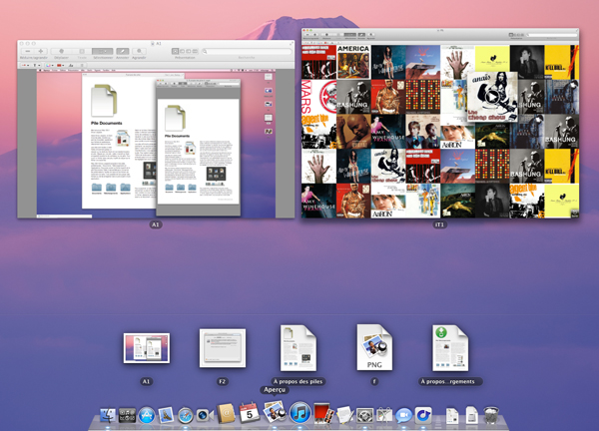Open Dashboard icon in the Dock

coord(127,415)
